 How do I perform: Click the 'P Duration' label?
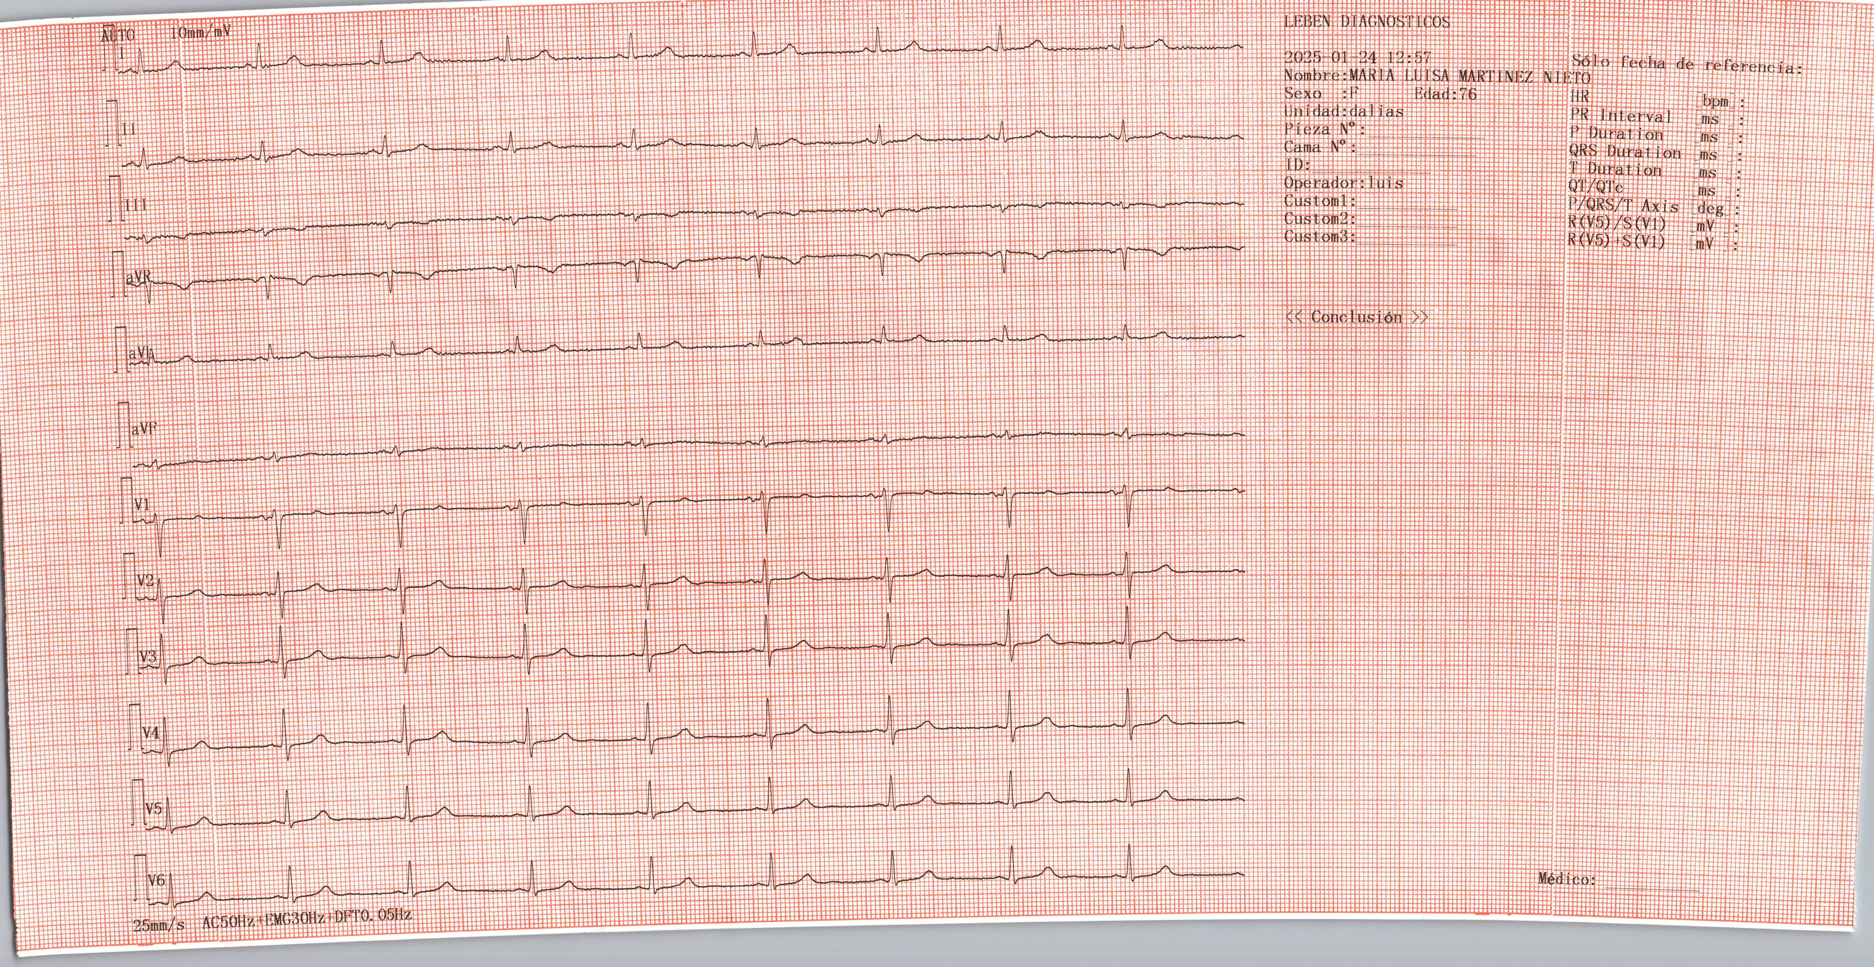[1616, 134]
